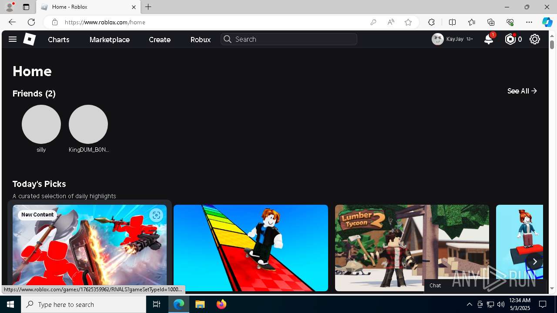
Task: Open Task View on taskbar
Action: (157, 304)
